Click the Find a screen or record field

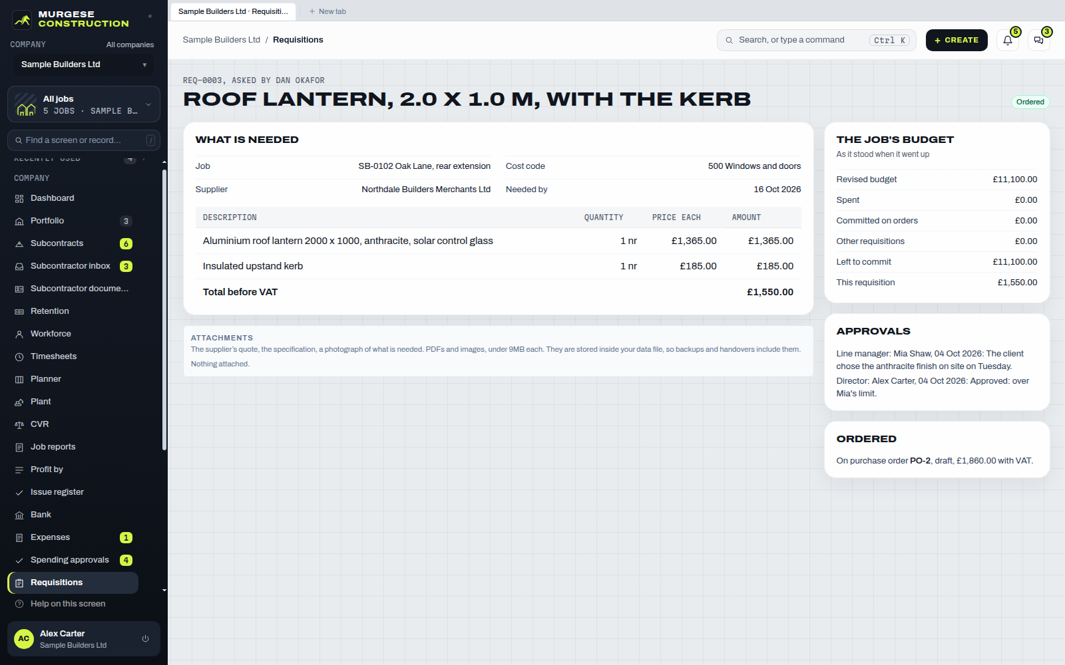[x=84, y=140]
